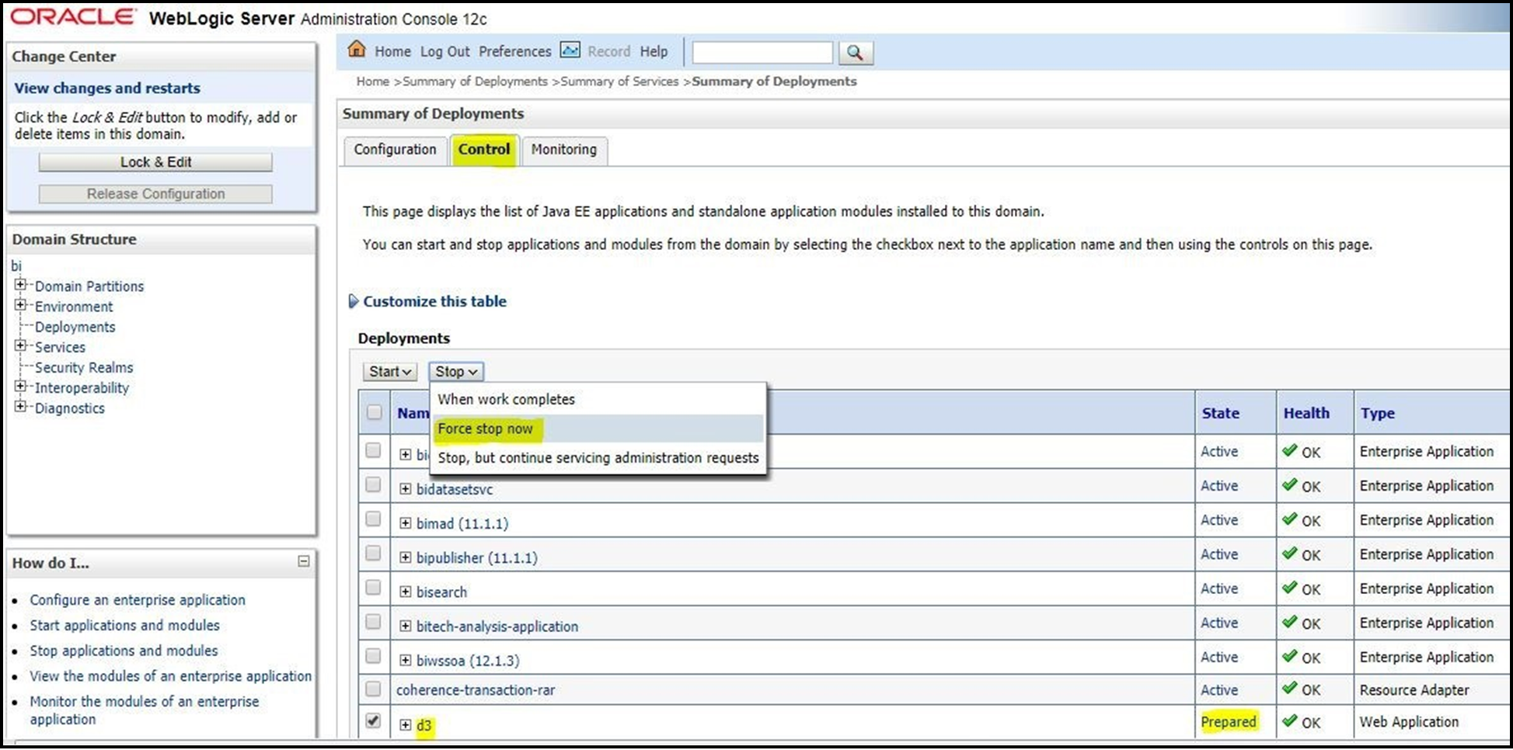The height and width of the screenshot is (750, 1513).
Task: Check the box for bisearch row
Action: click(373, 587)
